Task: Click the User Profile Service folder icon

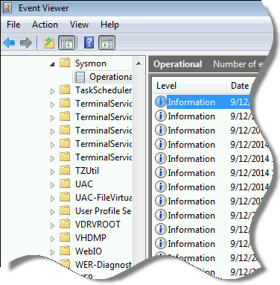Action: (x=65, y=210)
